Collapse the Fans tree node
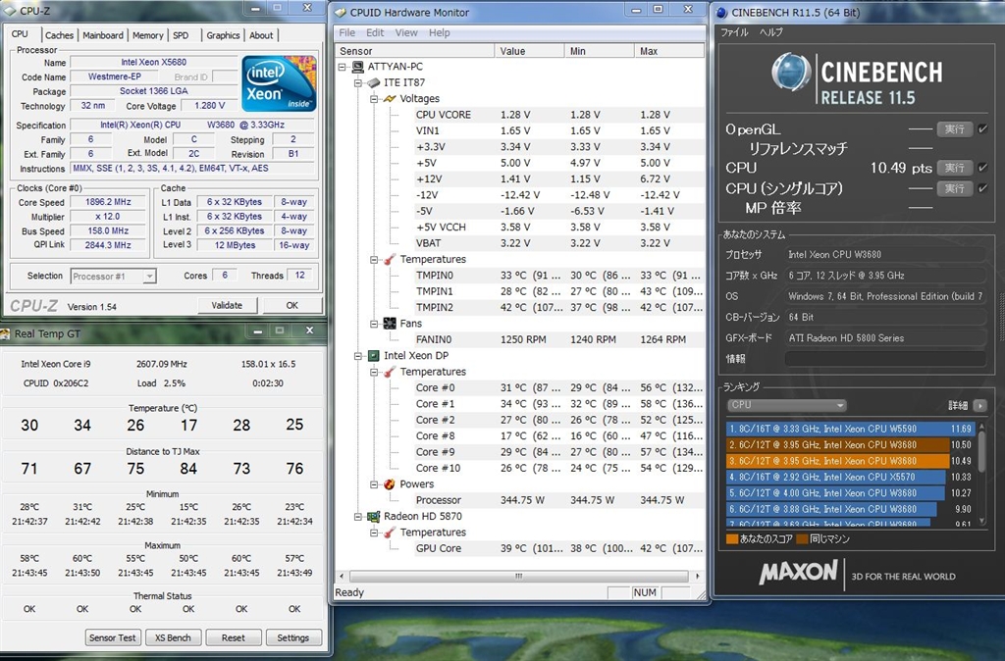This screenshot has width=1005, height=661. 374,324
